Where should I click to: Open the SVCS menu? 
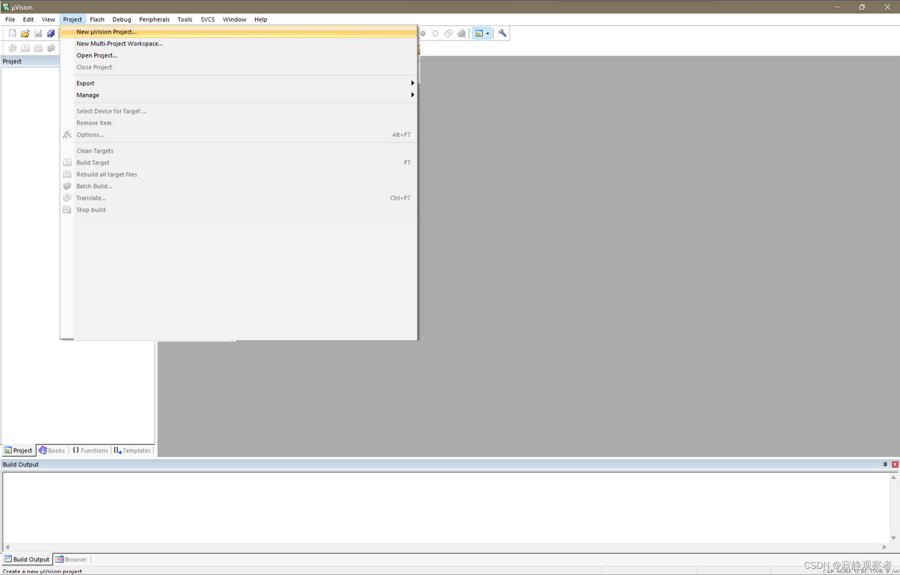tap(207, 20)
